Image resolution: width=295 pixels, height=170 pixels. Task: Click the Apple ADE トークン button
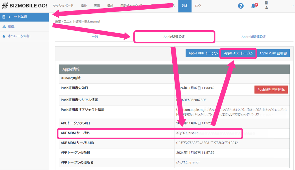238,53
